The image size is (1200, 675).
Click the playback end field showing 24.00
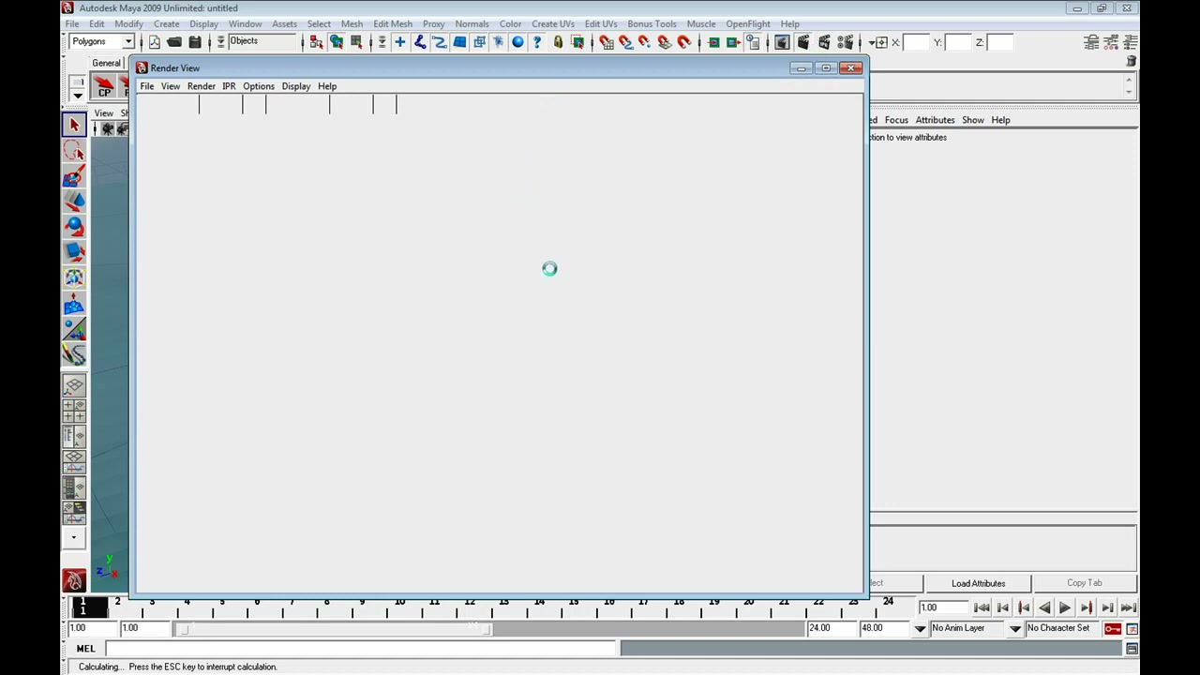[x=832, y=628]
